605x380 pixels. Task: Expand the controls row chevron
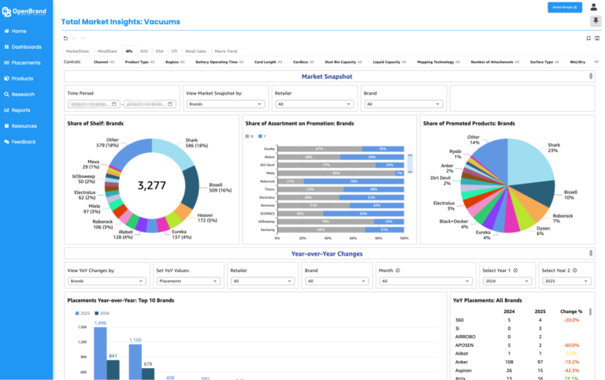(596, 61)
